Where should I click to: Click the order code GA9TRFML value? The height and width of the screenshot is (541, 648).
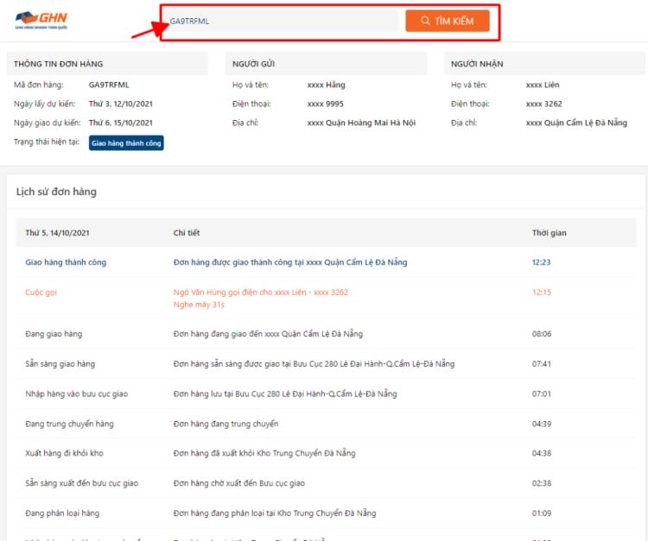click(x=109, y=85)
